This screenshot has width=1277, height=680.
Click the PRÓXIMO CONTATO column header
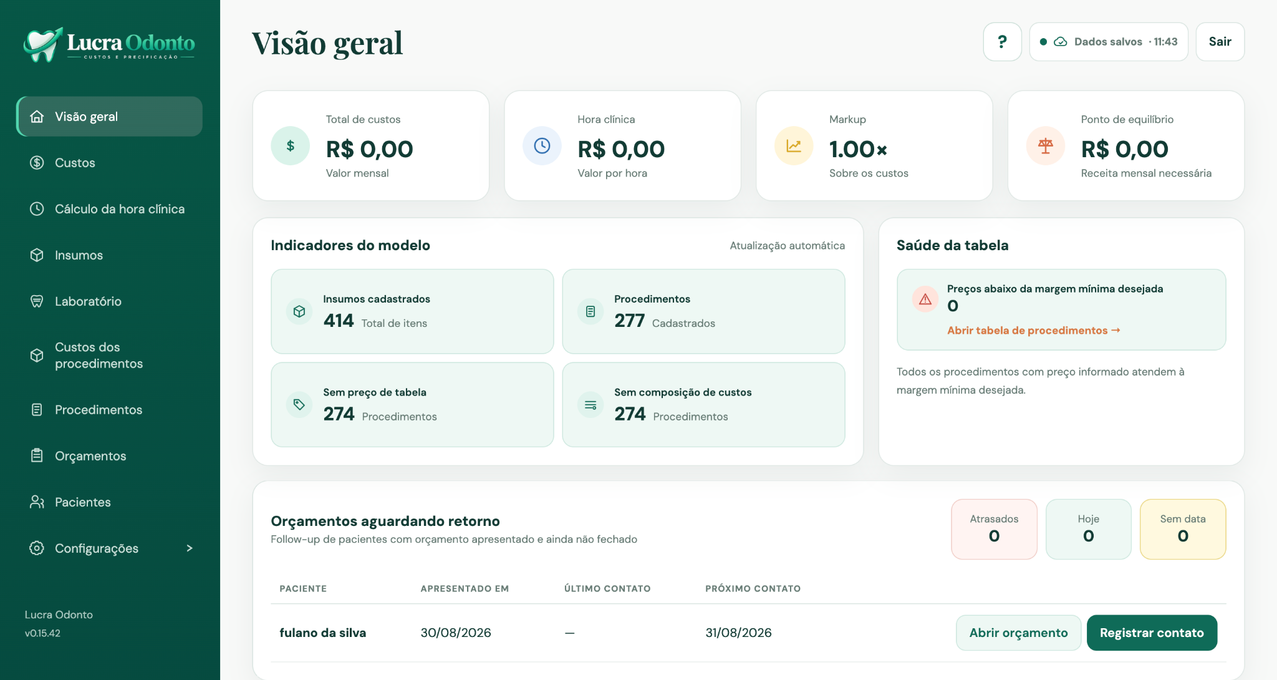[x=753, y=588]
